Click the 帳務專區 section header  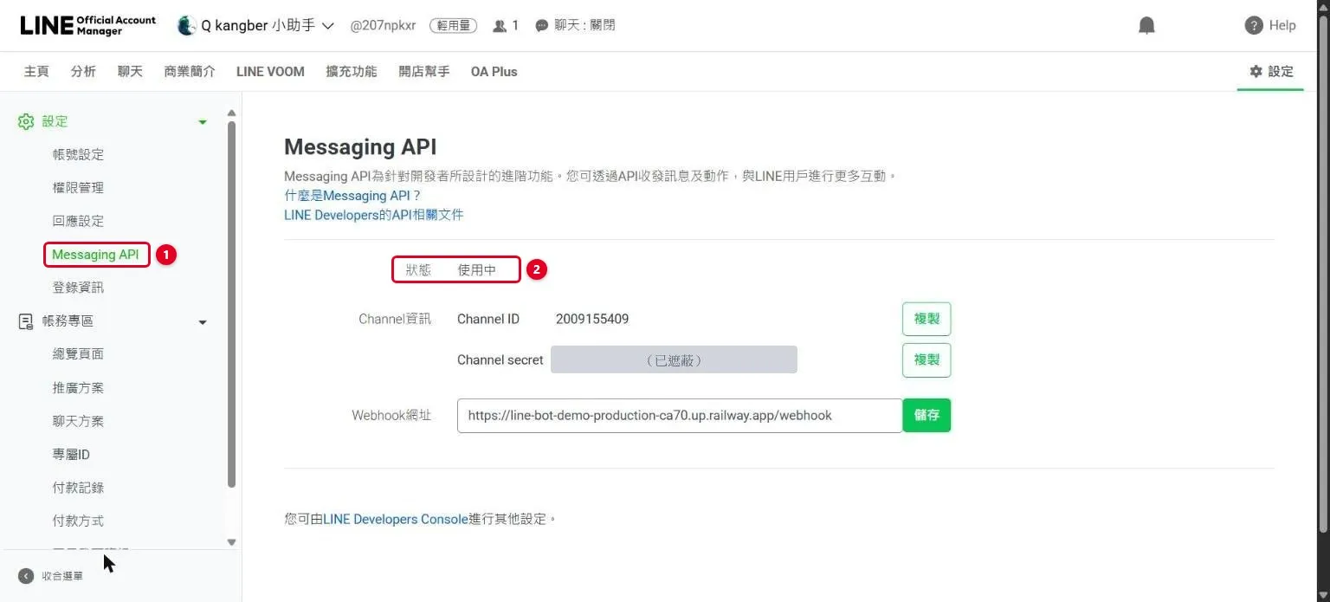coord(113,321)
